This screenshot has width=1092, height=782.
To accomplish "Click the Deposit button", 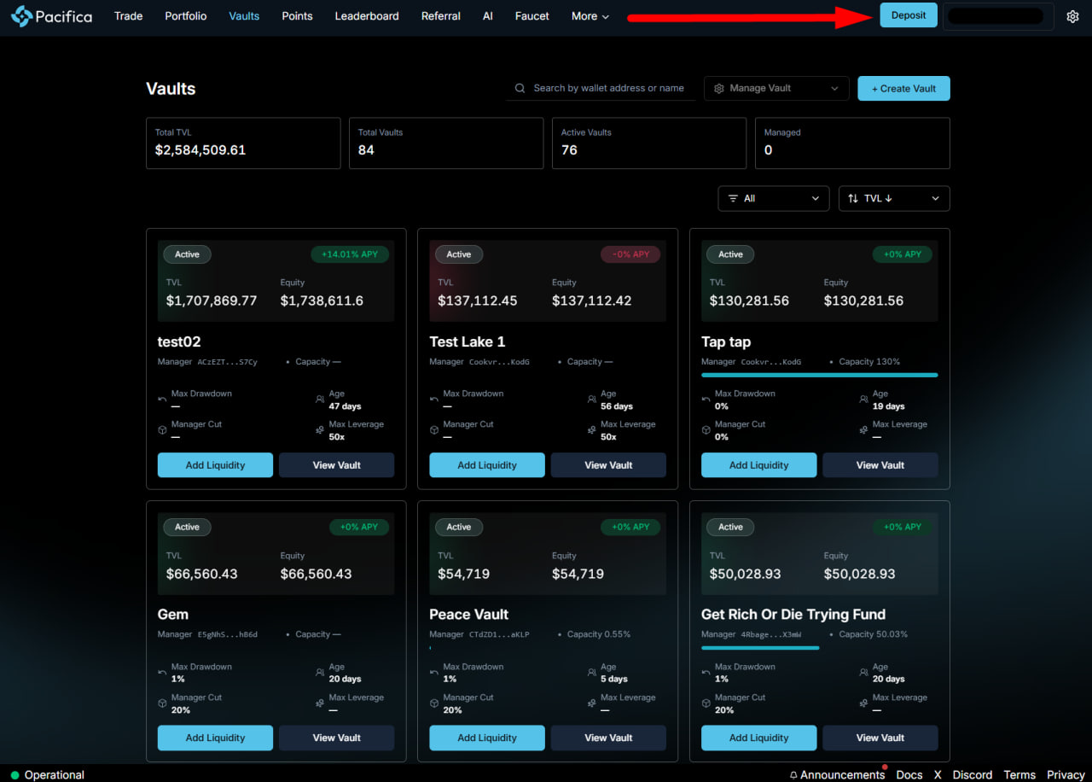I will point(909,15).
